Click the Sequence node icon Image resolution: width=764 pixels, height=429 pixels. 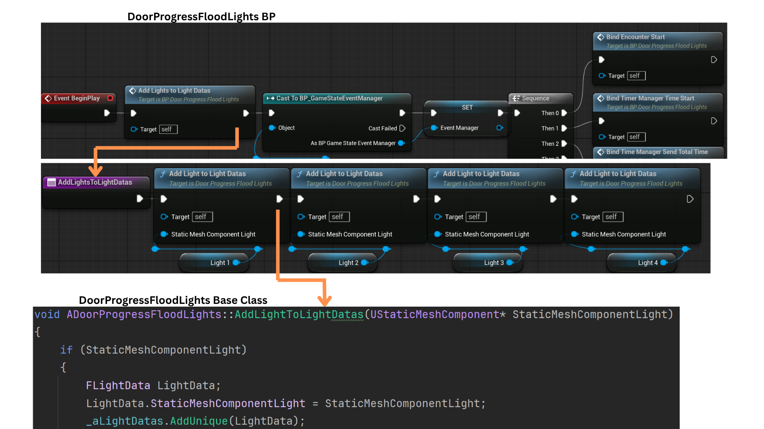[x=516, y=98]
